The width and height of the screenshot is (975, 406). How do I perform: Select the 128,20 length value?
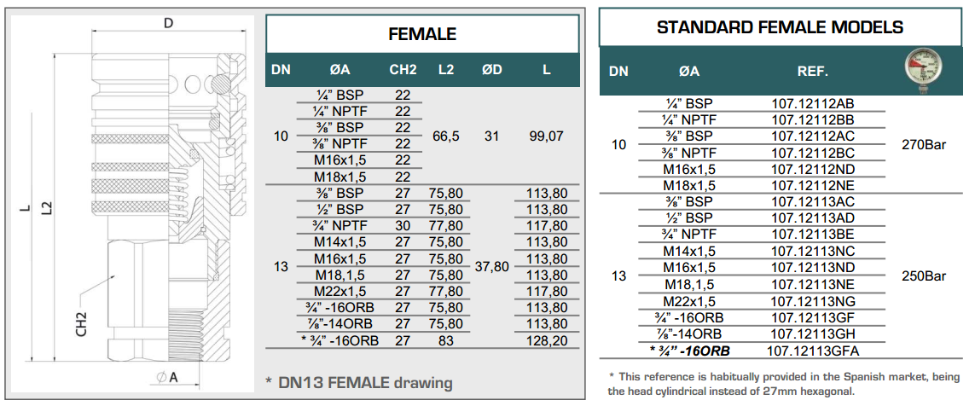(x=546, y=340)
